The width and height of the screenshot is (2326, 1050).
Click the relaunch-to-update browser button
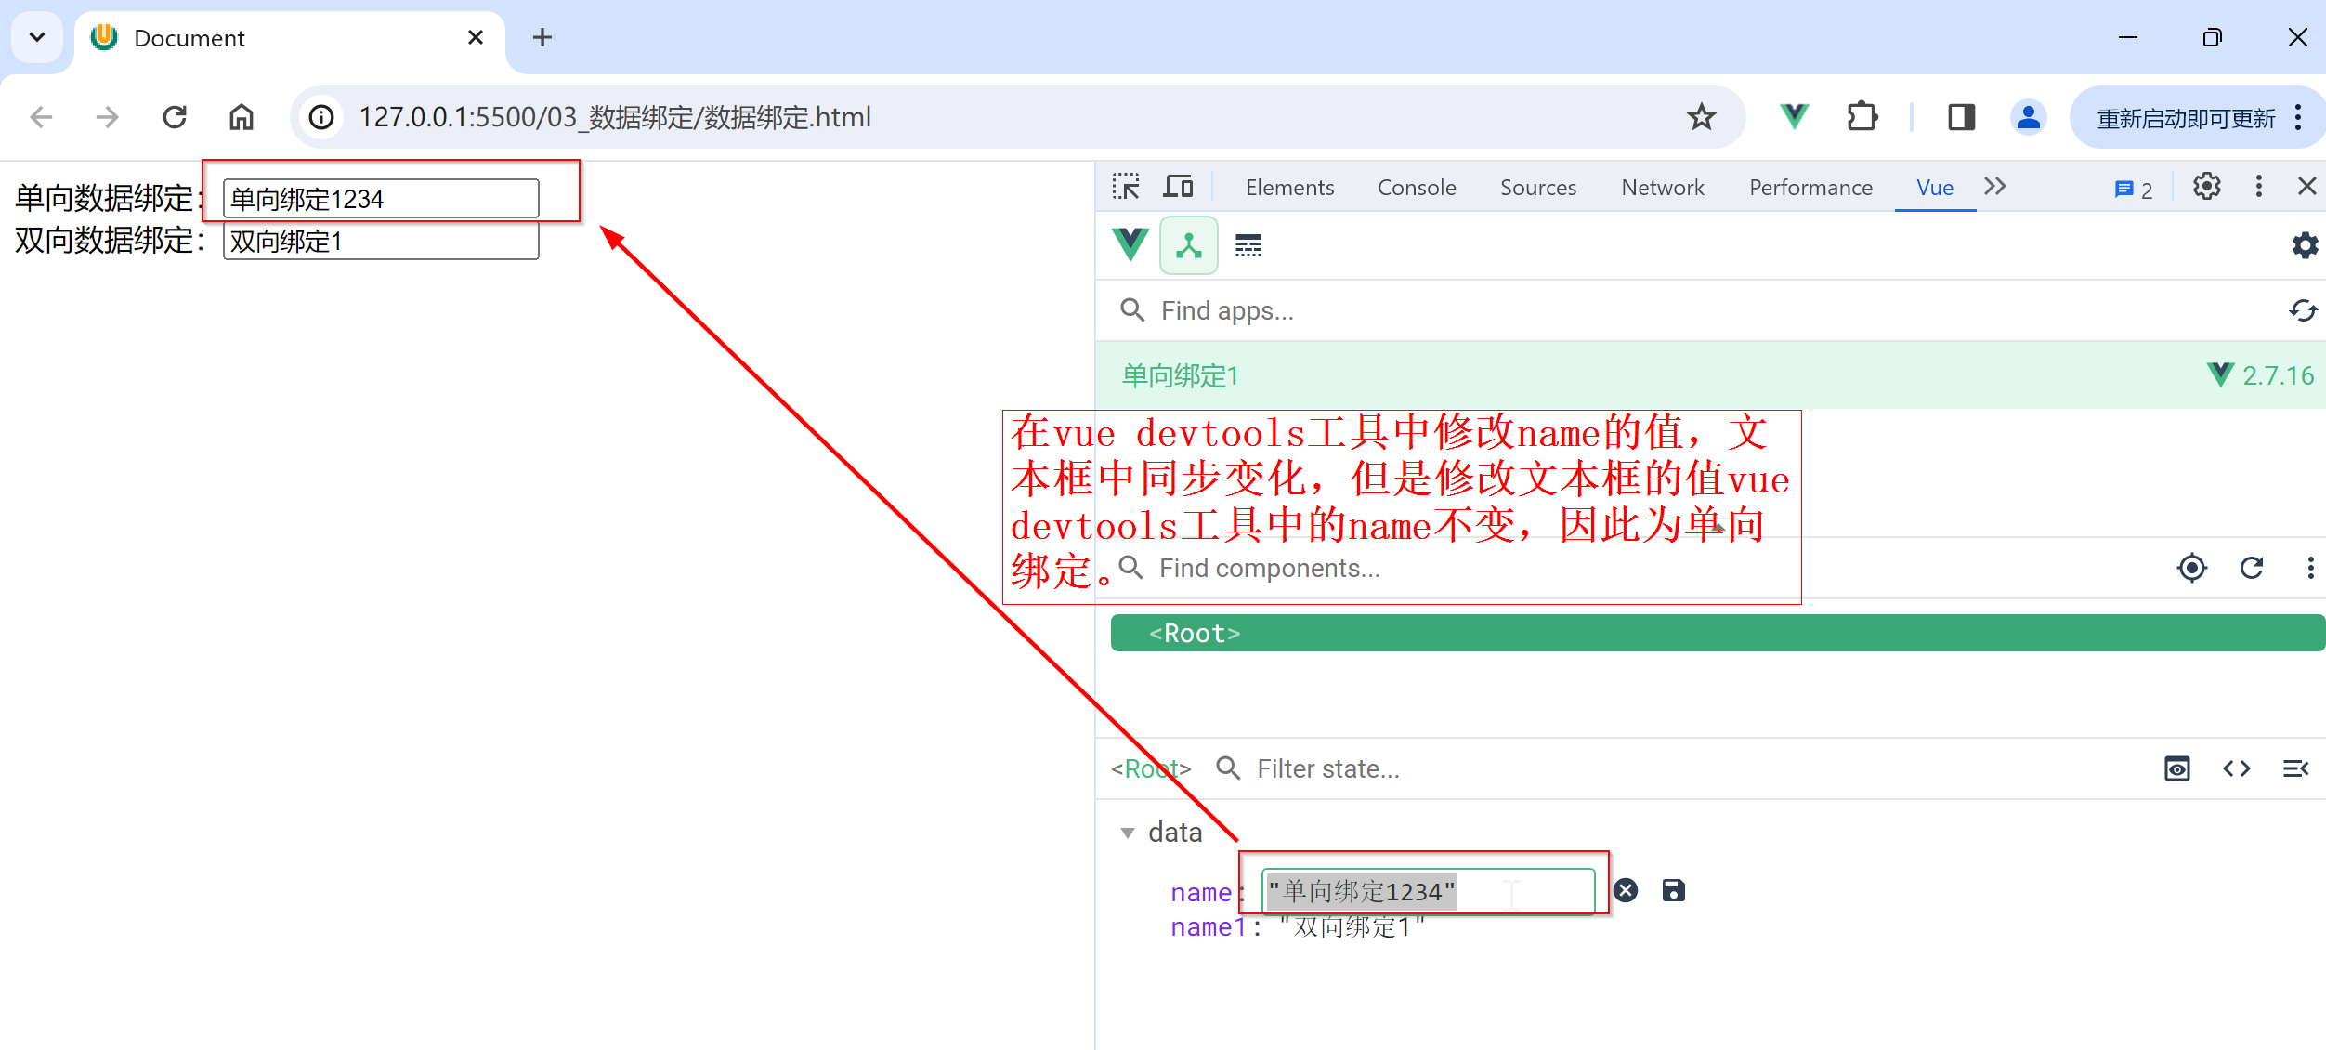2185,118
